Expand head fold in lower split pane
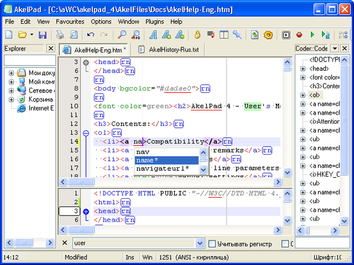The width and height of the screenshot is (354, 265). point(86,212)
